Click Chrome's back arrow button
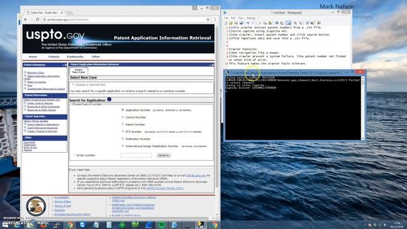The height and width of the screenshot is (229, 407). click(25, 20)
